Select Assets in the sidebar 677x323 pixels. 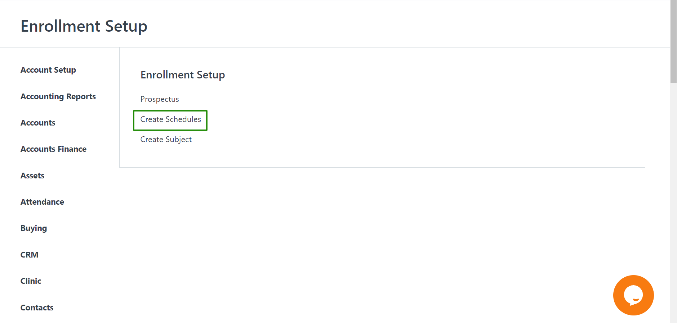click(32, 176)
